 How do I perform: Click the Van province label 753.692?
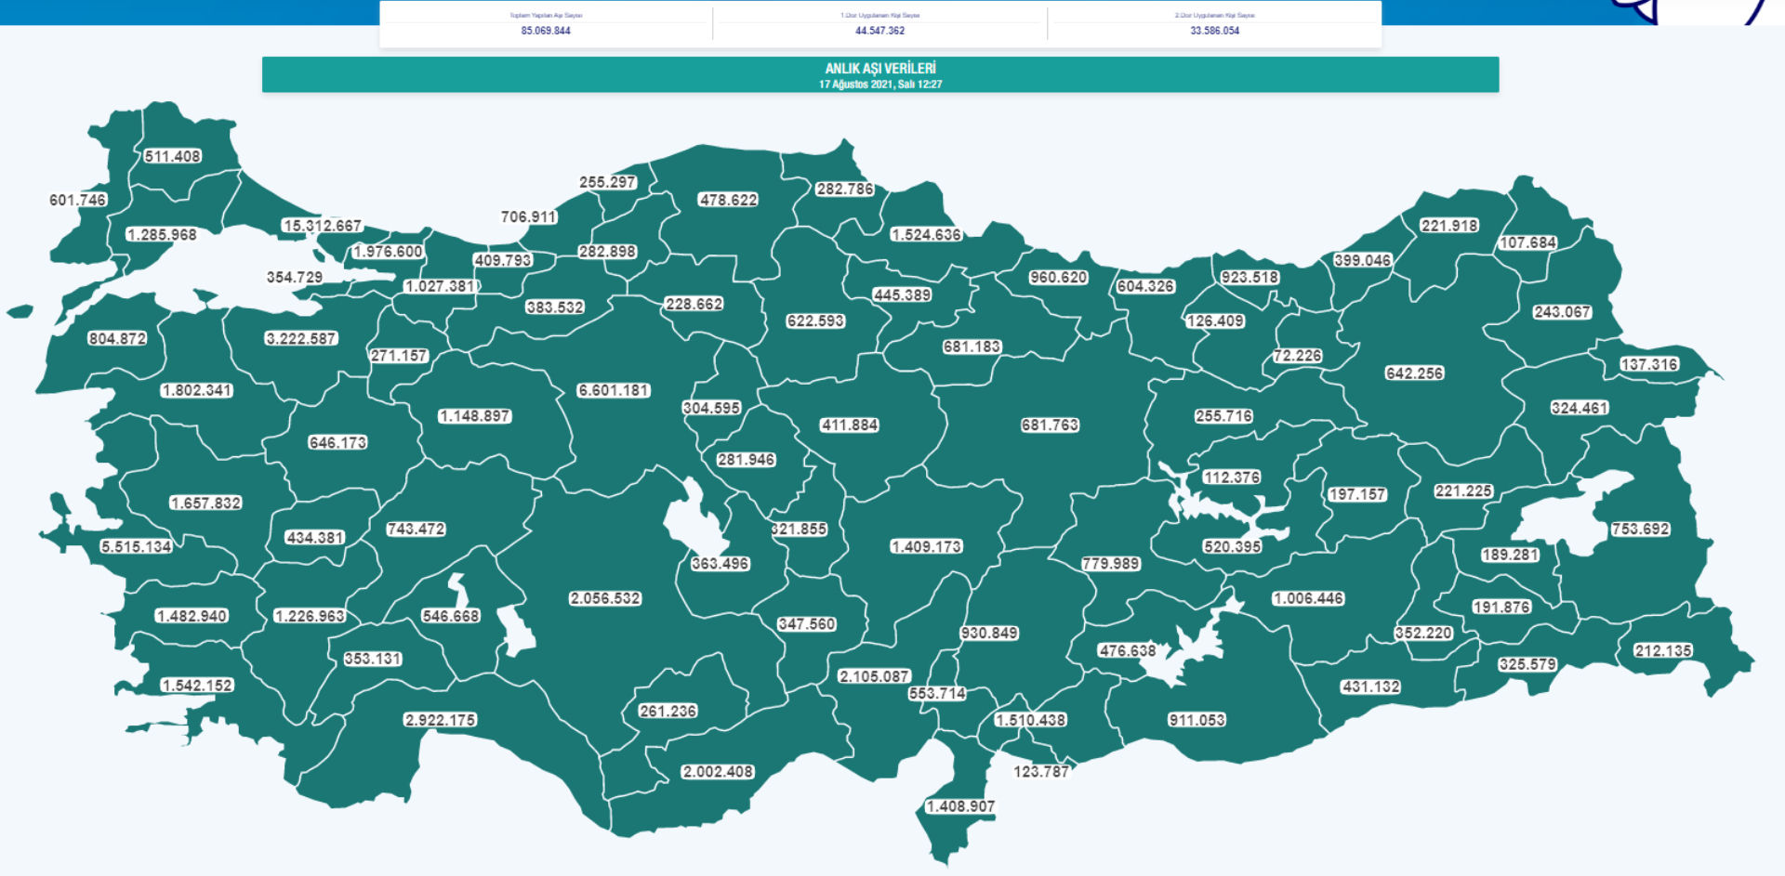pos(1640,529)
